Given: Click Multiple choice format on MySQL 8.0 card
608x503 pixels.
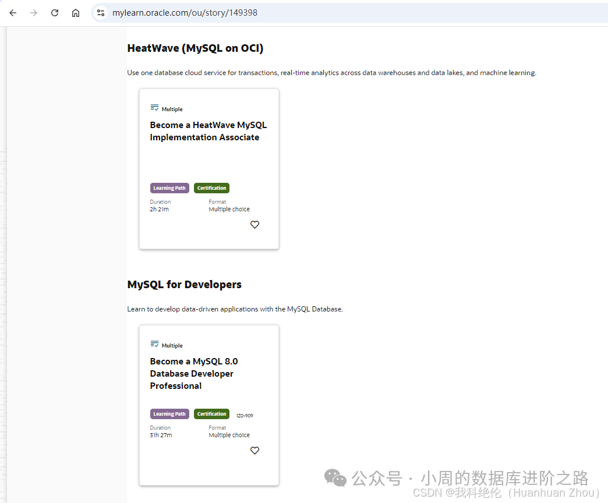Looking at the screenshot, I should coord(229,435).
